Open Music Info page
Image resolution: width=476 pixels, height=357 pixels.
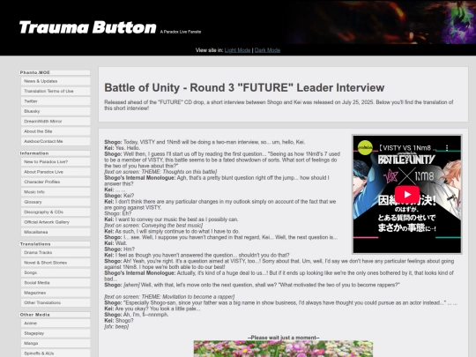(56, 192)
